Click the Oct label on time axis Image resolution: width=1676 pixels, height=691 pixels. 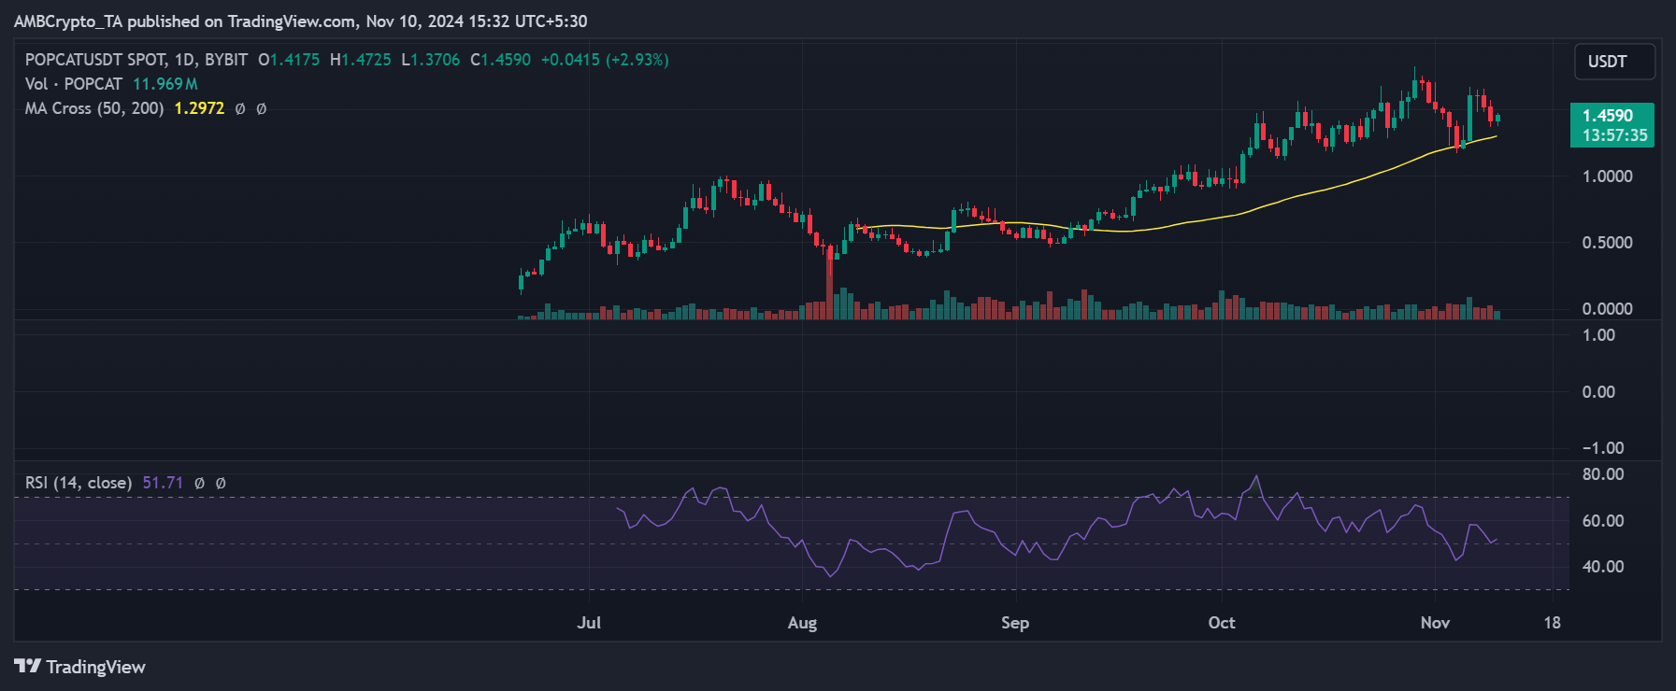[1222, 623]
